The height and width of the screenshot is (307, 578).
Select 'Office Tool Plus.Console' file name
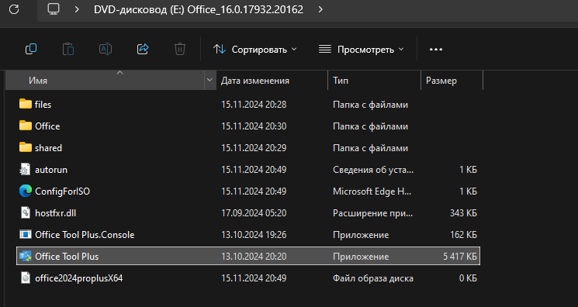coord(85,235)
